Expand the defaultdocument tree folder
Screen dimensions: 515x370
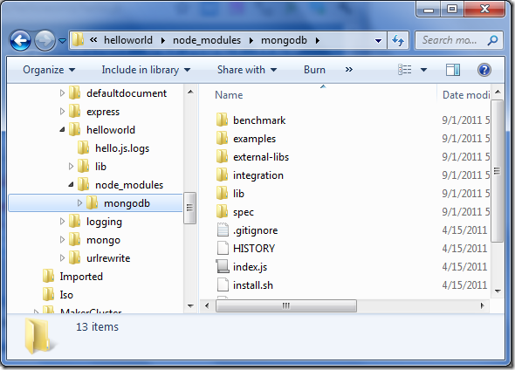point(62,93)
